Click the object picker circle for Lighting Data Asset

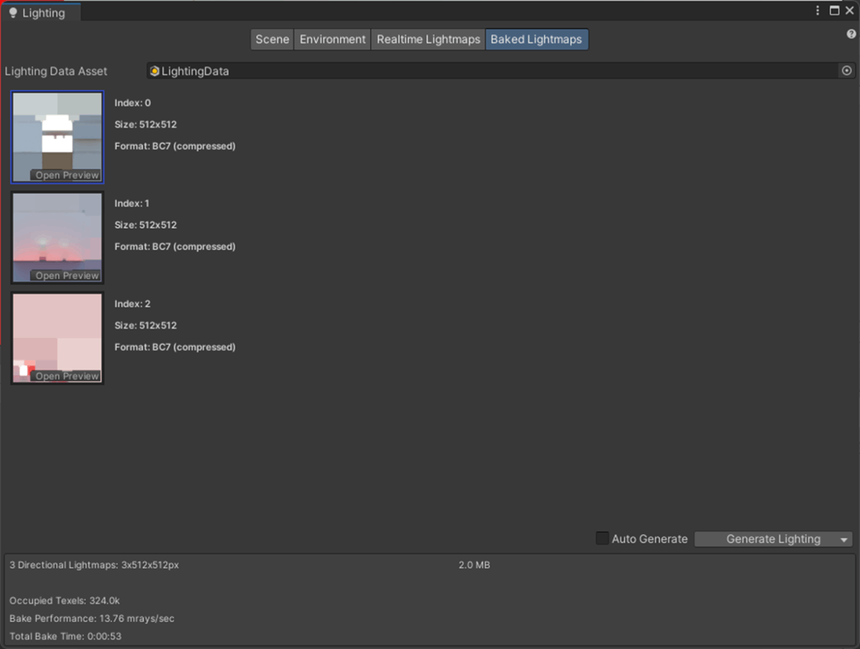click(x=846, y=71)
